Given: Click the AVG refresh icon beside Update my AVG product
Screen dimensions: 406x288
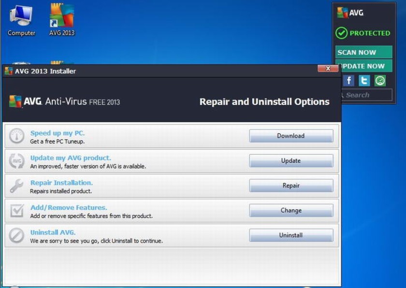Looking at the screenshot, I should [x=16, y=161].
